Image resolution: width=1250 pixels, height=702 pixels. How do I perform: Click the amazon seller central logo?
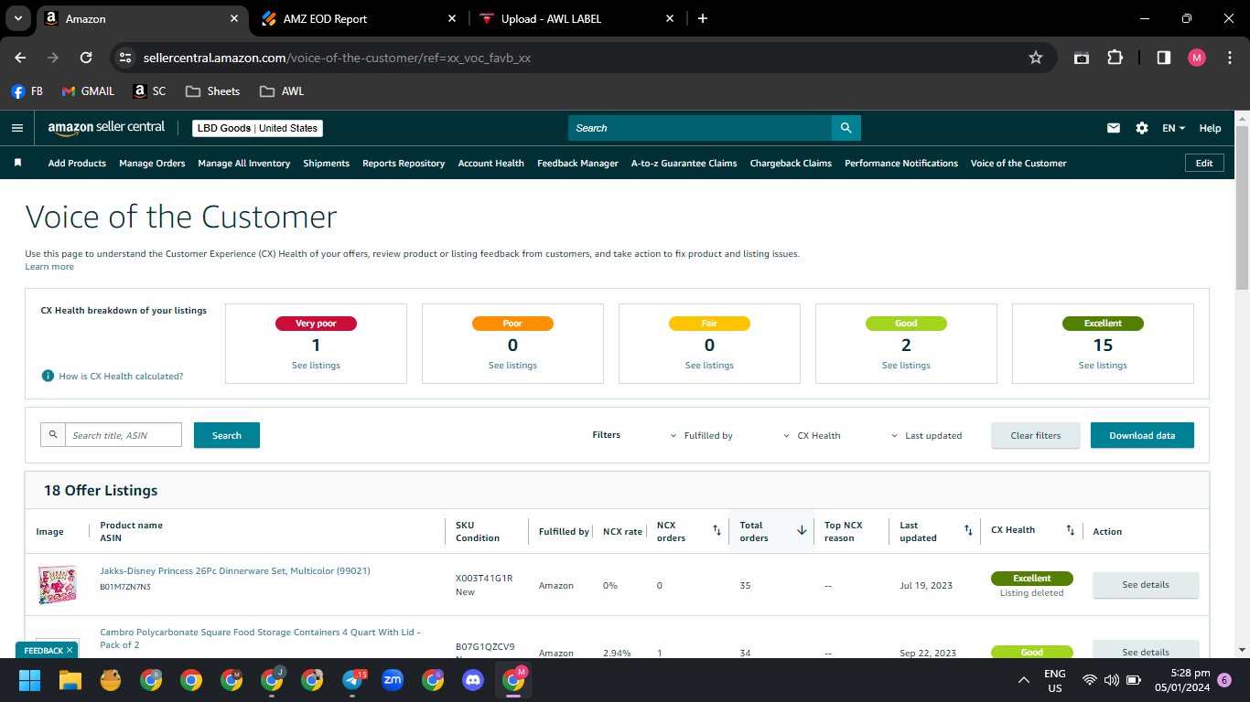pyautogui.click(x=107, y=128)
